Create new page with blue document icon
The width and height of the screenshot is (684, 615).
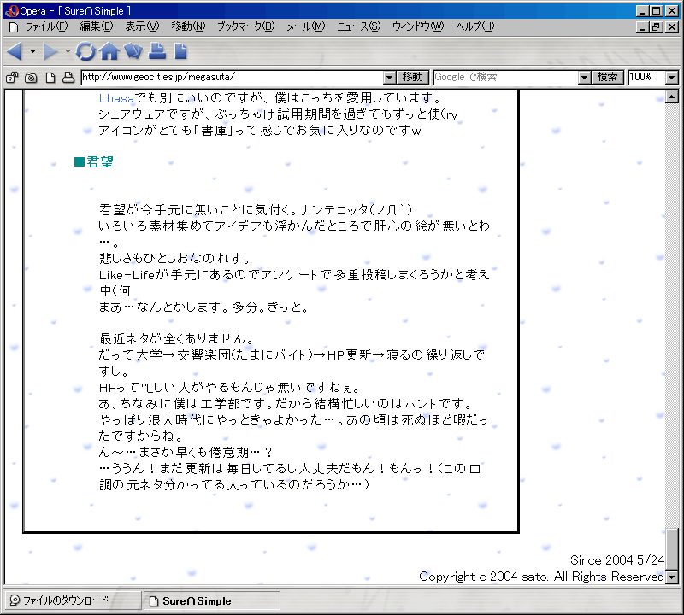[180, 51]
